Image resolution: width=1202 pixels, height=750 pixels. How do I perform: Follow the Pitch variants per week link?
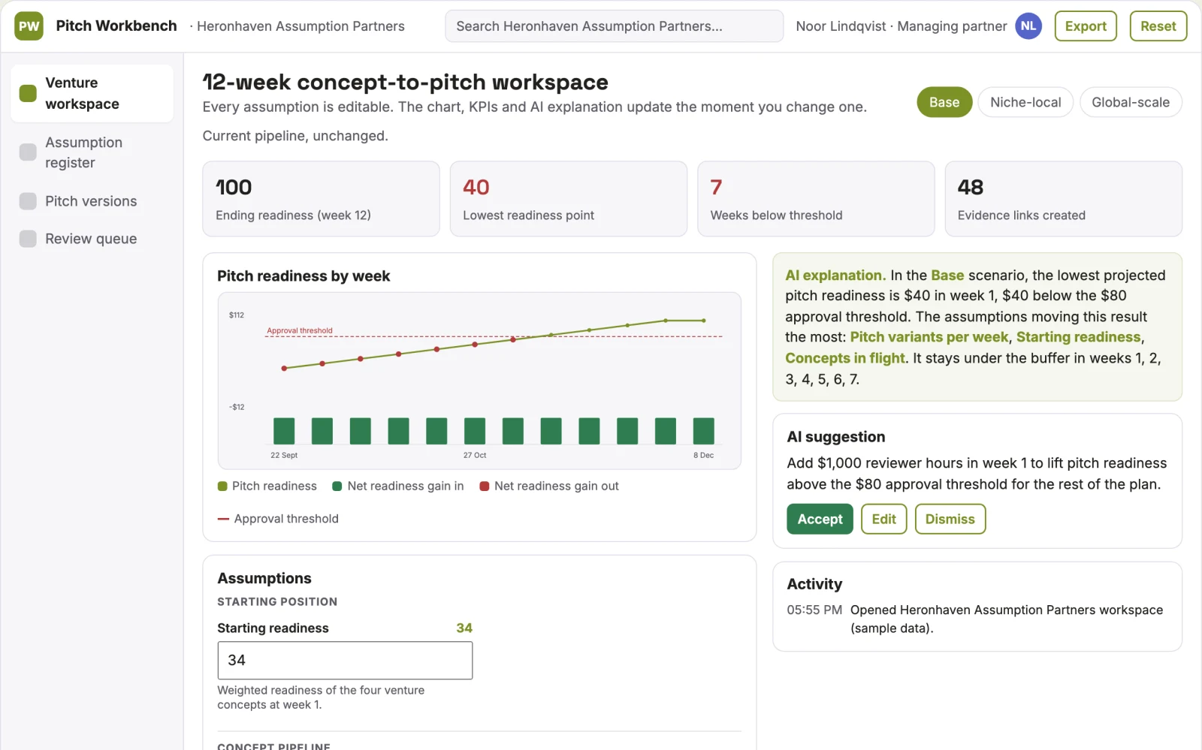[x=929, y=338]
